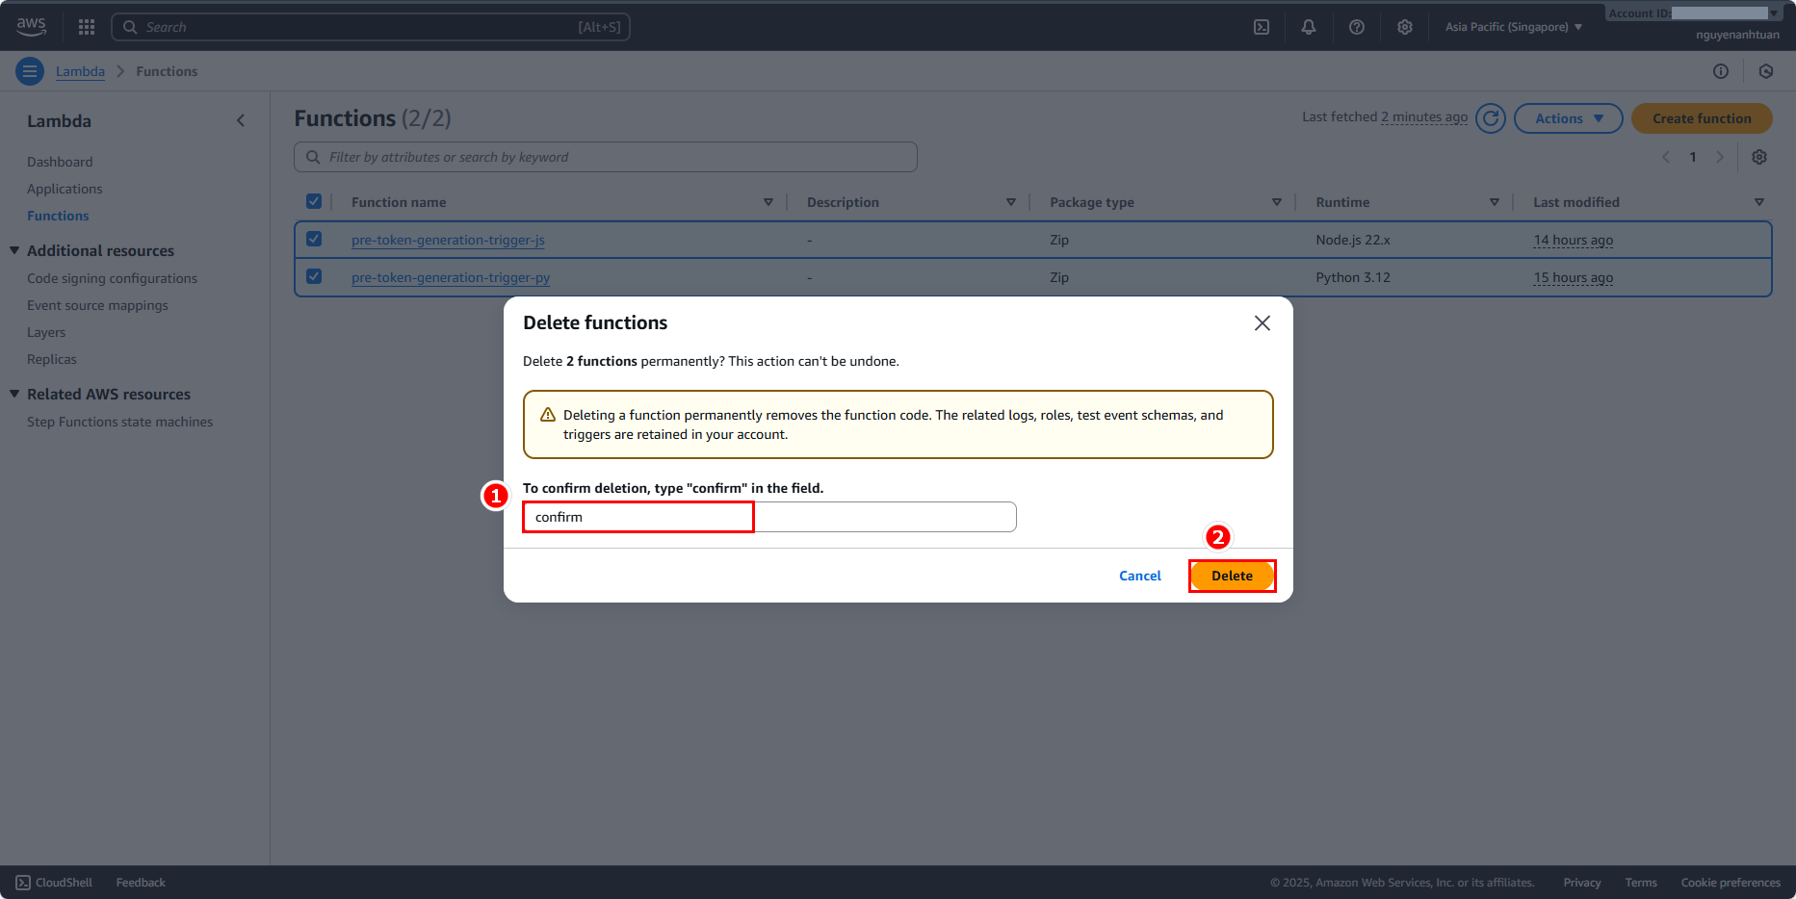Image resolution: width=1796 pixels, height=899 pixels.
Task: Collapse the Additional resources section
Action: 15,250
